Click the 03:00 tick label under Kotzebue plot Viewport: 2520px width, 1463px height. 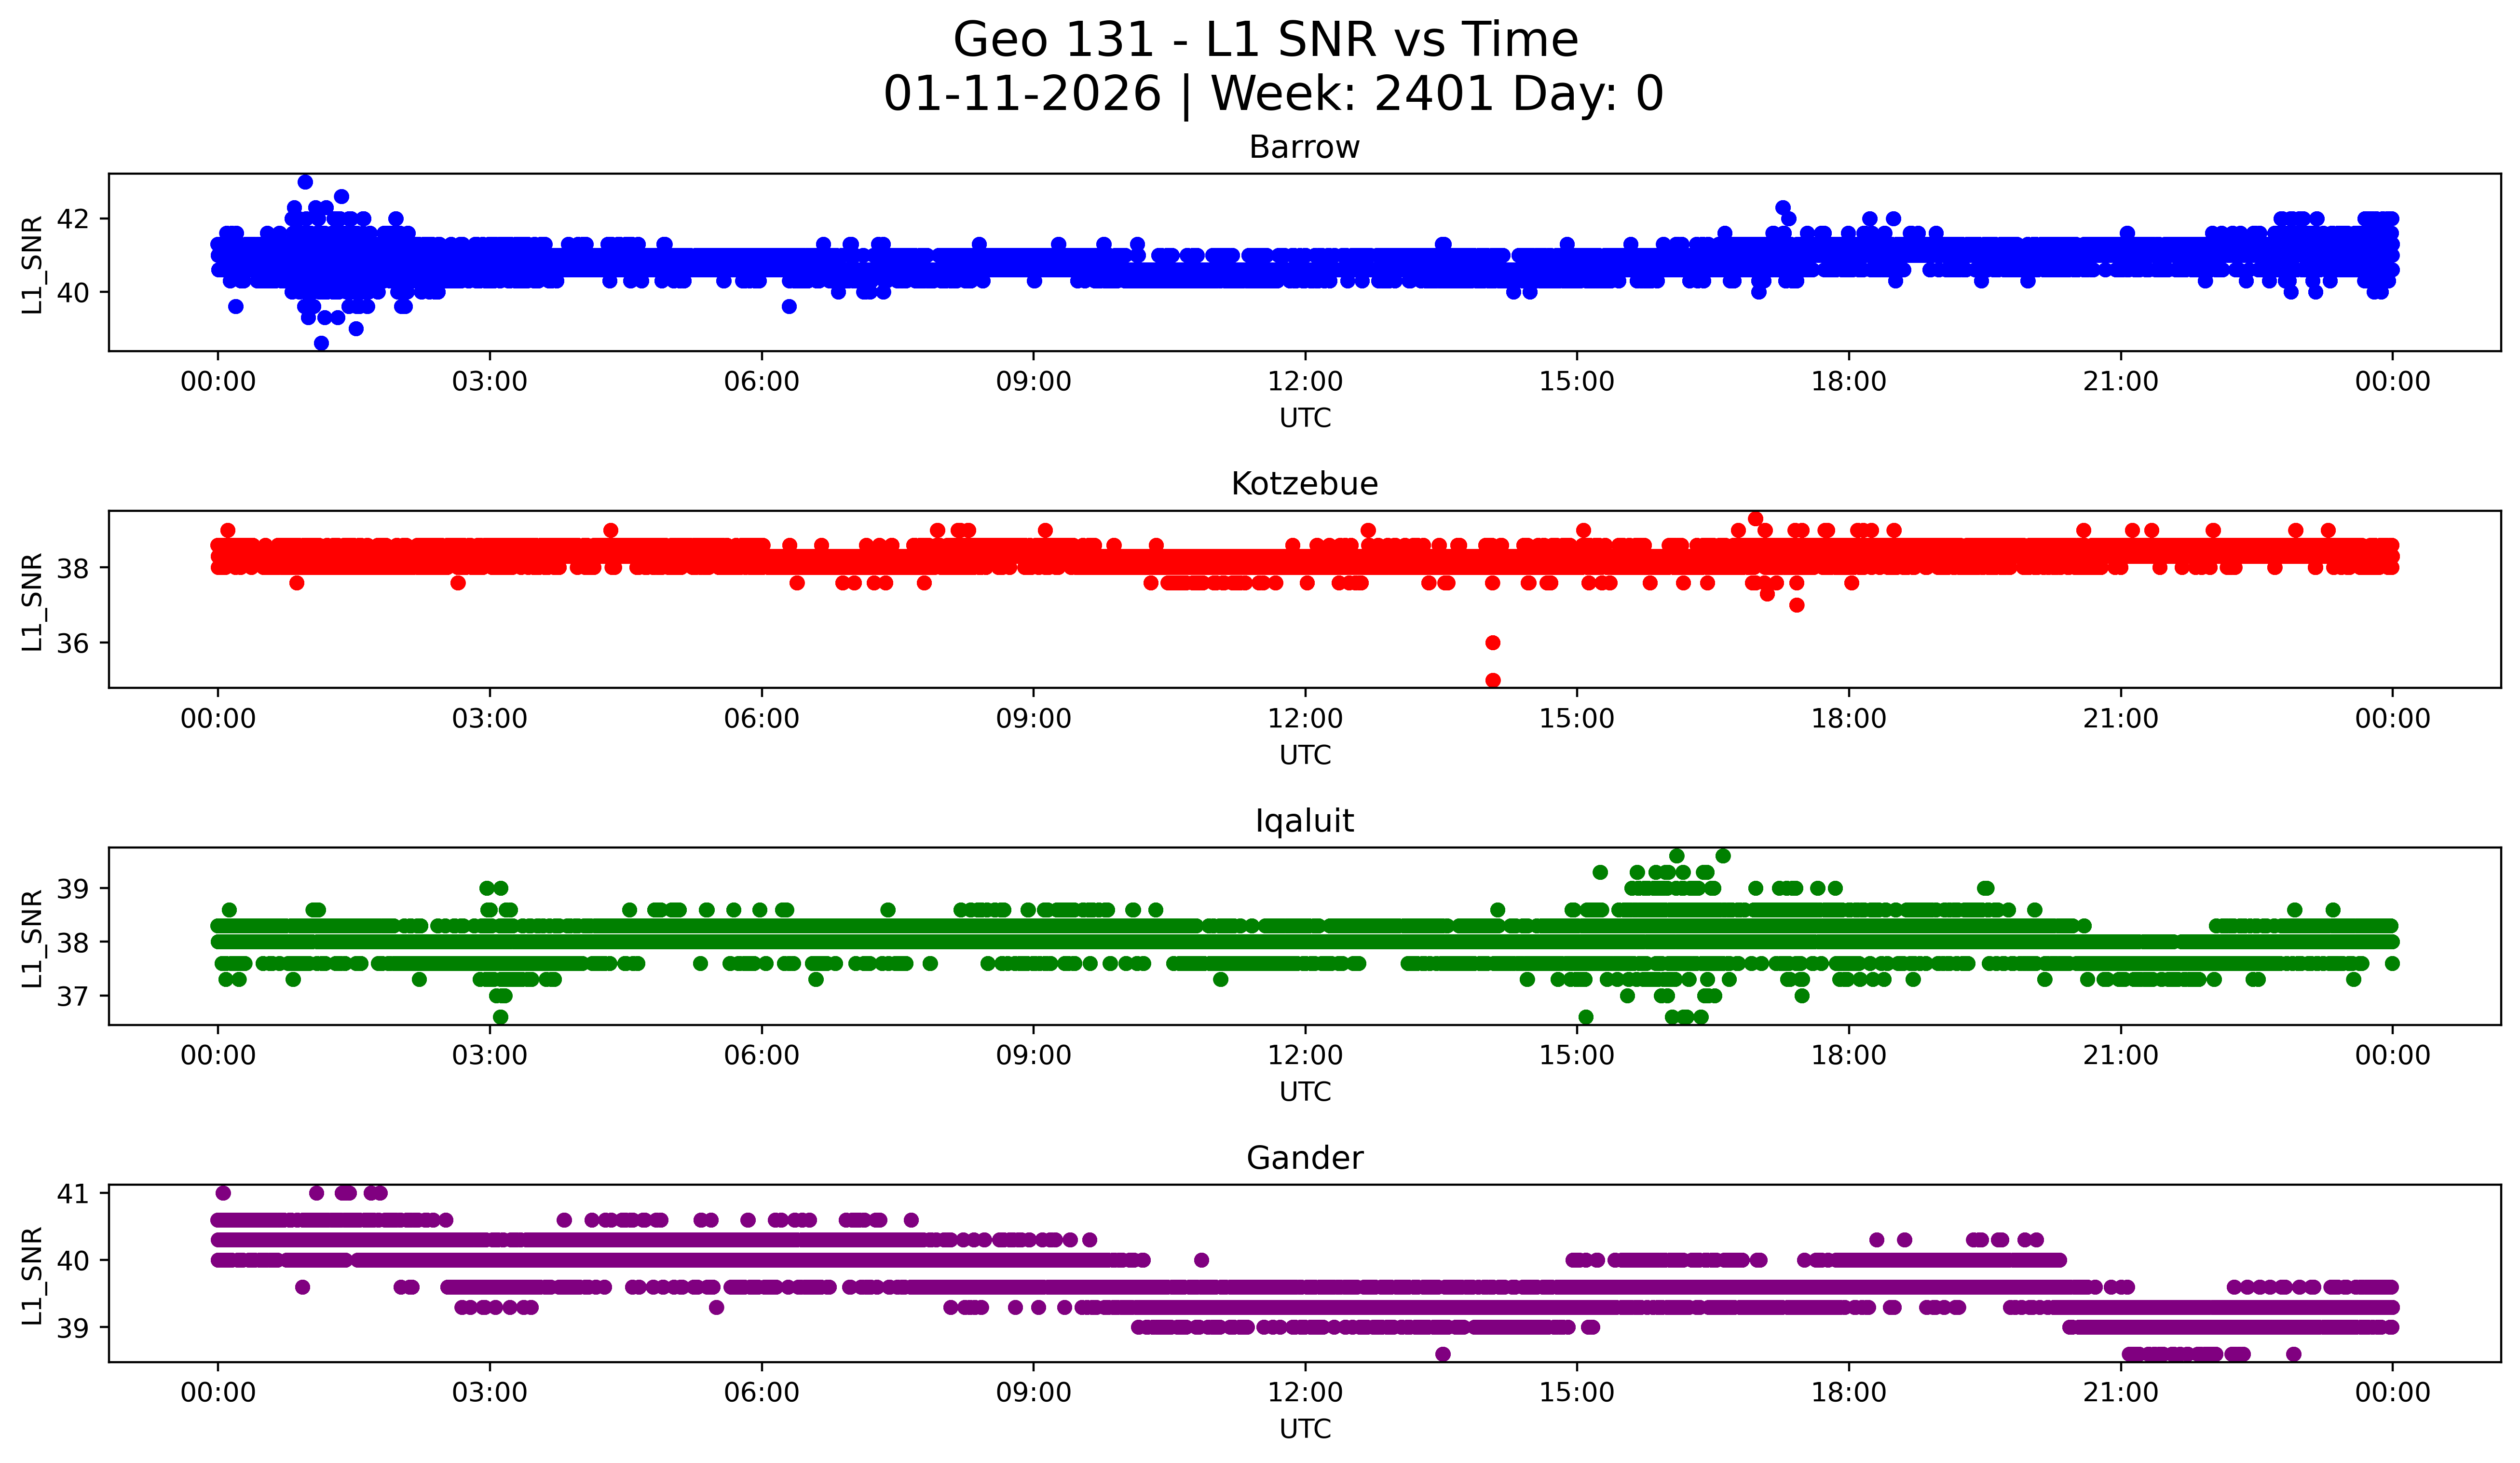point(489,719)
